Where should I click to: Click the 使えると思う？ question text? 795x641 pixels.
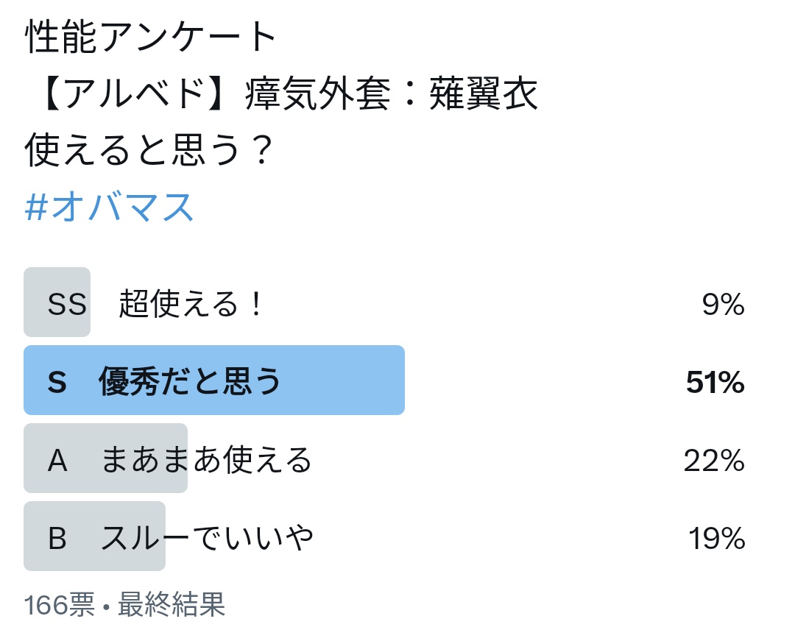(x=149, y=149)
